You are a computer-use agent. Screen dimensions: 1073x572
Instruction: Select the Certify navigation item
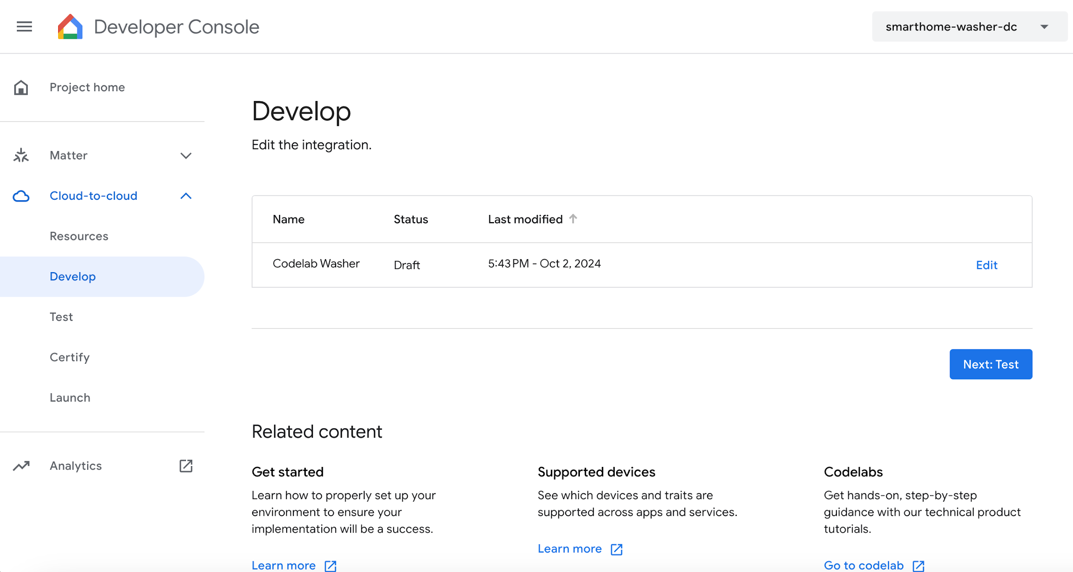[x=70, y=357]
